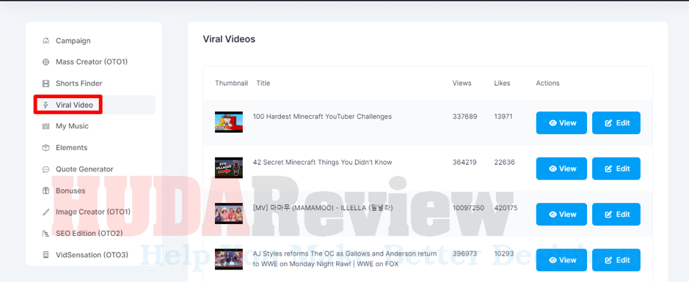The height and width of the screenshot is (282, 689).
Task: Click views value 396973
Action: coord(465,253)
